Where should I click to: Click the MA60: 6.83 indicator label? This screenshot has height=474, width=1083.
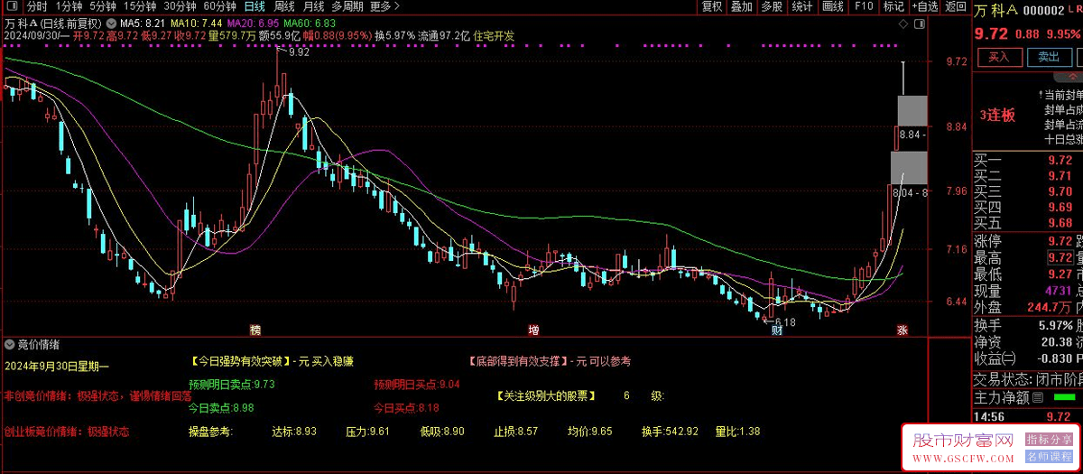point(310,22)
